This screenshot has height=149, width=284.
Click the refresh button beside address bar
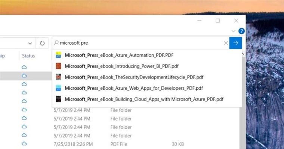tap(42, 43)
